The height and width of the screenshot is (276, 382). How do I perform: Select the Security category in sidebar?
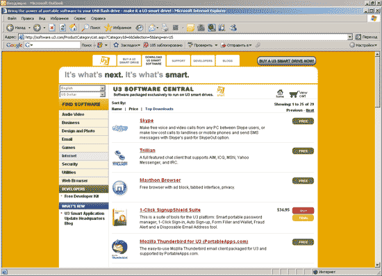[x=83, y=164]
